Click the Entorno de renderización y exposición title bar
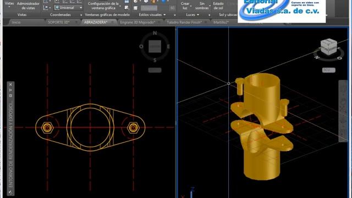The width and height of the screenshot is (352, 198). [10, 144]
